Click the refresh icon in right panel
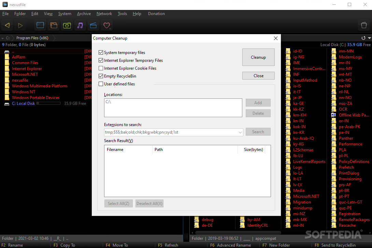Viewport: 372px width, 248px height. tap(363, 38)
